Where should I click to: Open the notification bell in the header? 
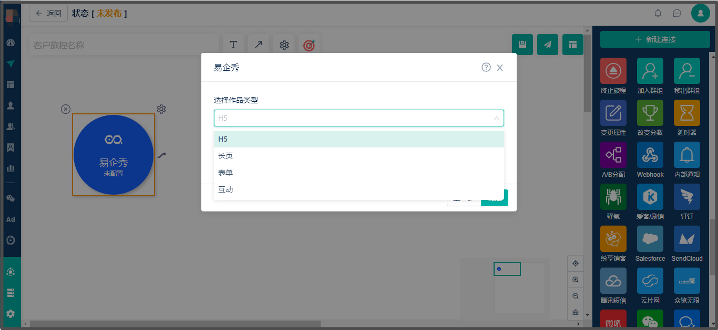[658, 13]
